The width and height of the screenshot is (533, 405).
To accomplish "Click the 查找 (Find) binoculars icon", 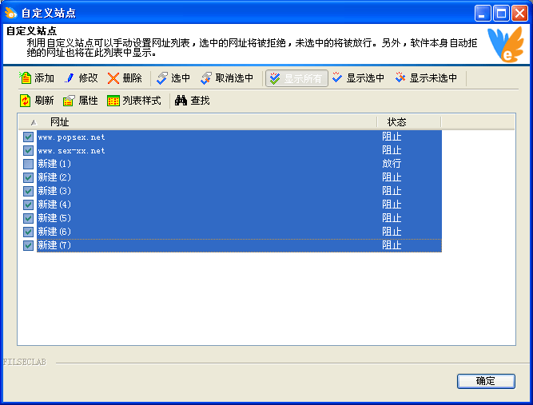I will pos(181,101).
